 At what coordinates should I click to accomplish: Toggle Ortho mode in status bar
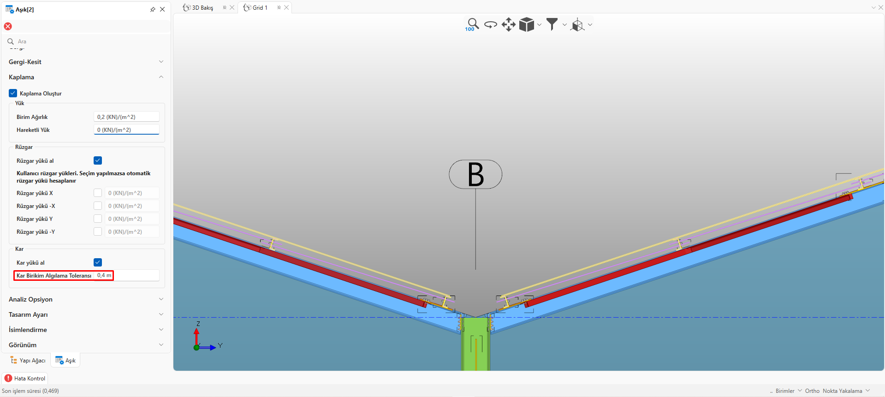812,391
